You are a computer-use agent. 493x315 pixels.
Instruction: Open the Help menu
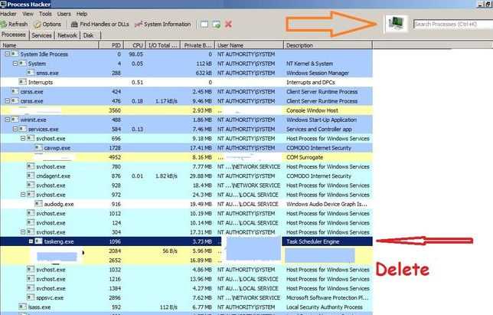pos(82,14)
